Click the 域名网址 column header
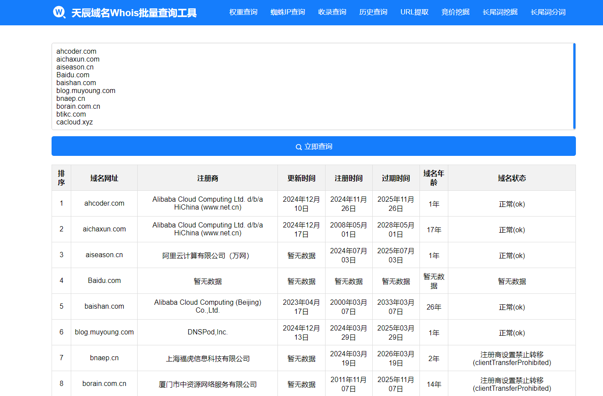This screenshot has width=603, height=396. (x=104, y=178)
